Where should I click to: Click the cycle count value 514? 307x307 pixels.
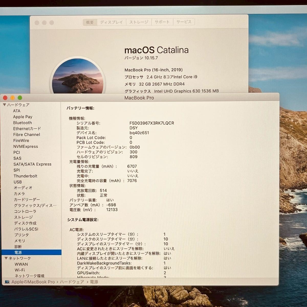103,190
